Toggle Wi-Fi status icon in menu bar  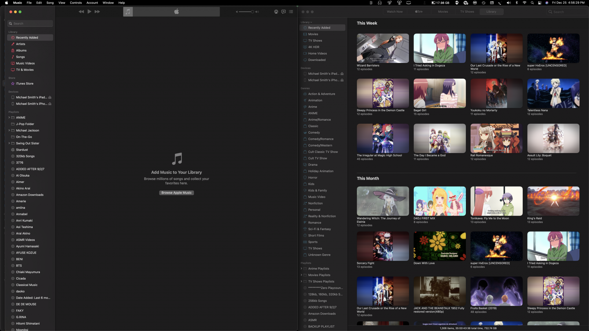coord(524,3)
